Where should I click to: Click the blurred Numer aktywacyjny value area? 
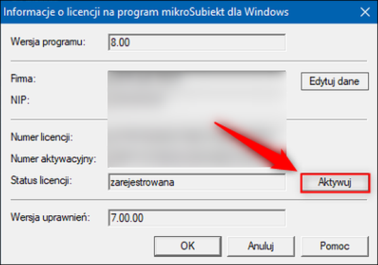tap(197, 158)
